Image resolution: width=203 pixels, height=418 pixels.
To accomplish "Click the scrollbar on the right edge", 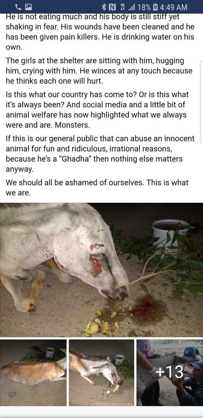I will pos(201,102).
